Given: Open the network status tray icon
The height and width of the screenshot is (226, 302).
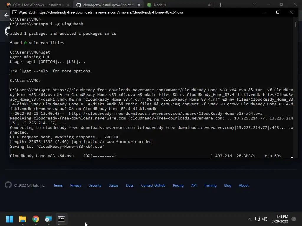Looking at the screenshot, I should pos(258,219).
